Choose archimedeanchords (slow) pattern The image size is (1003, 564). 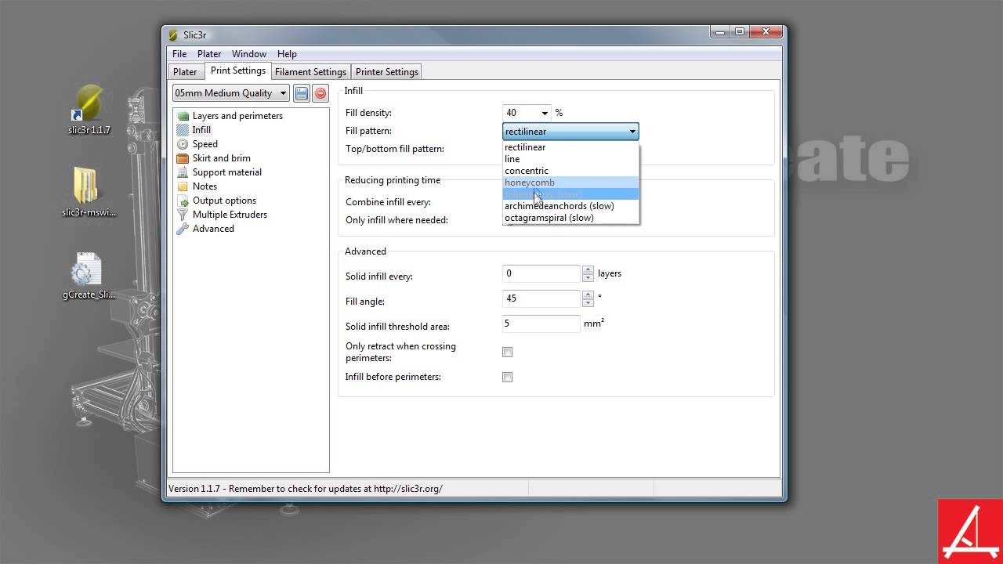(x=570, y=206)
